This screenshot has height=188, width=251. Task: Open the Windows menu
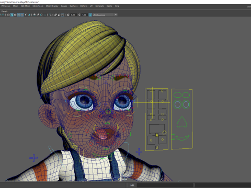click(6, 6)
